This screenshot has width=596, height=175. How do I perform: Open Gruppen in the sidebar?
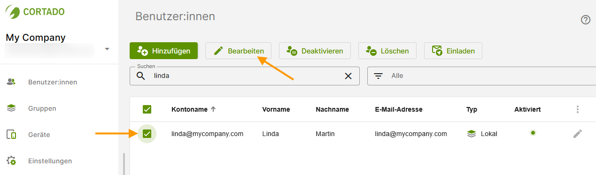tap(42, 108)
